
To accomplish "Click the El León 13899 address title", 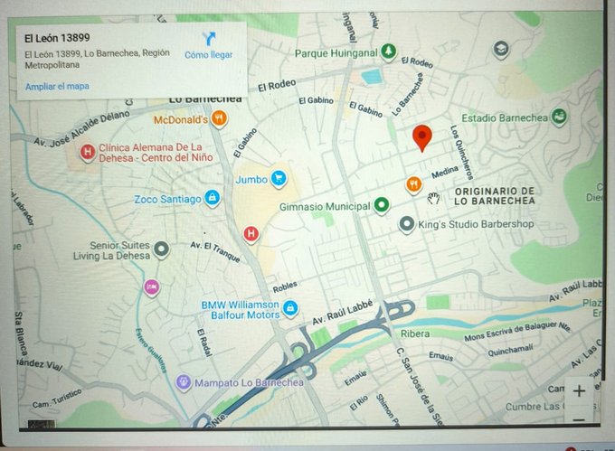I will coord(59,38).
